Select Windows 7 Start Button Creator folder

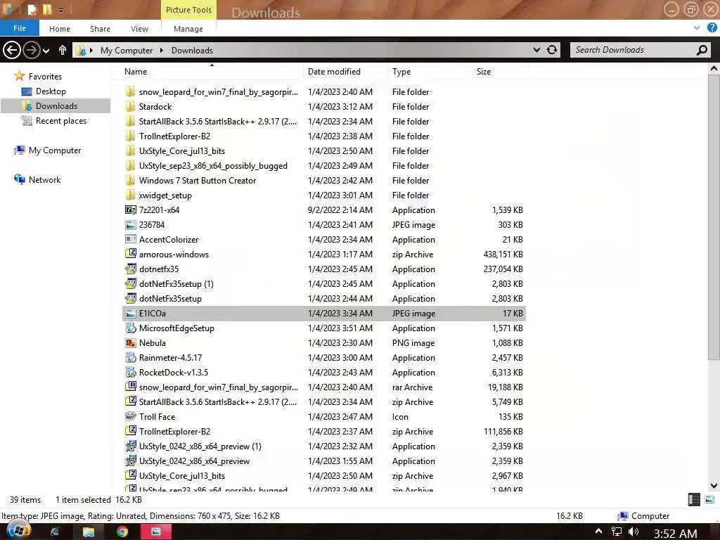[x=198, y=181]
